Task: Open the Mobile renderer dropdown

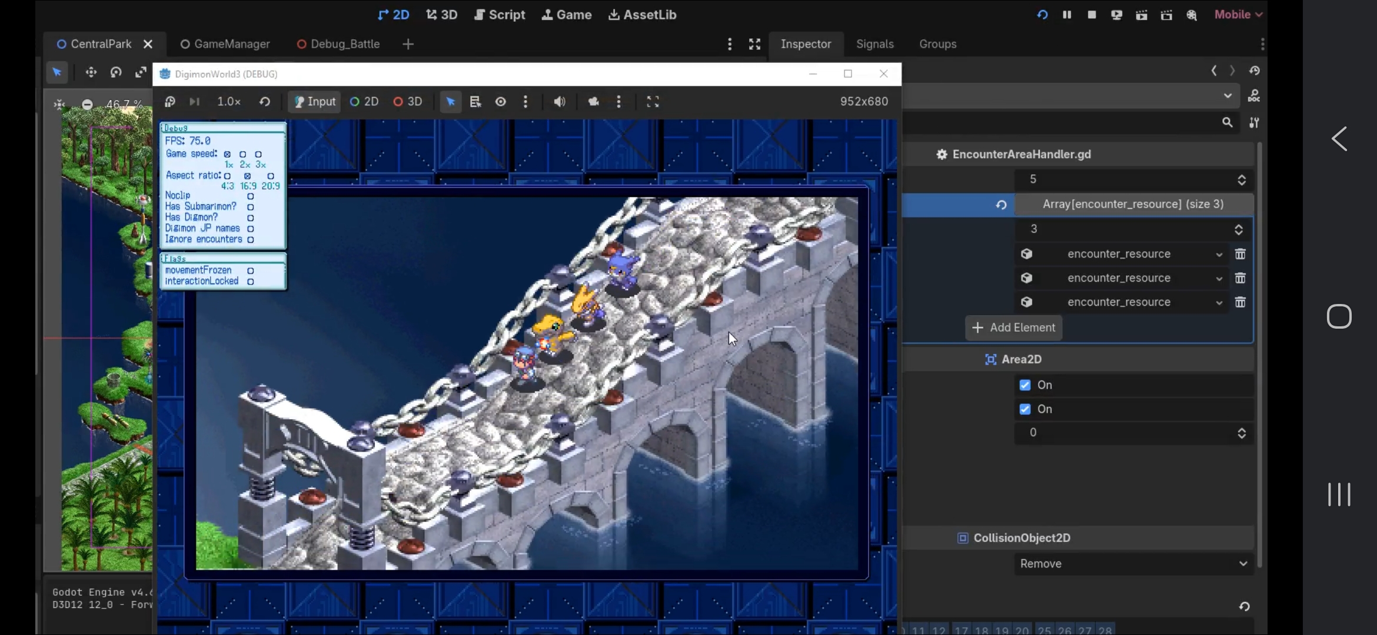Action: [1238, 15]
